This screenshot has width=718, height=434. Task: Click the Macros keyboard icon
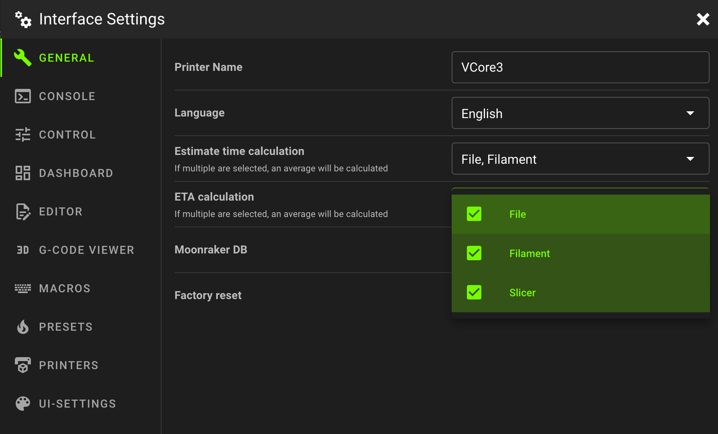click(x=23, y=288)
